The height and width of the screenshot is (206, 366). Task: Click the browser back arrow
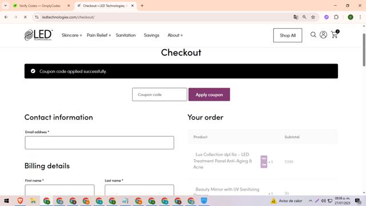coord(6,17)
